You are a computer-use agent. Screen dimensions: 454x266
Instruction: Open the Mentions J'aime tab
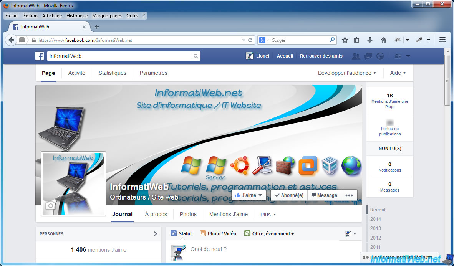[229, 215]
